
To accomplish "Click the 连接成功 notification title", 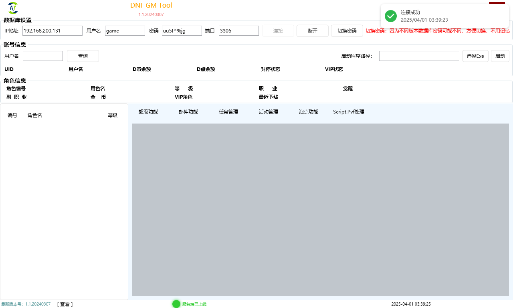I will coord(410,12).
